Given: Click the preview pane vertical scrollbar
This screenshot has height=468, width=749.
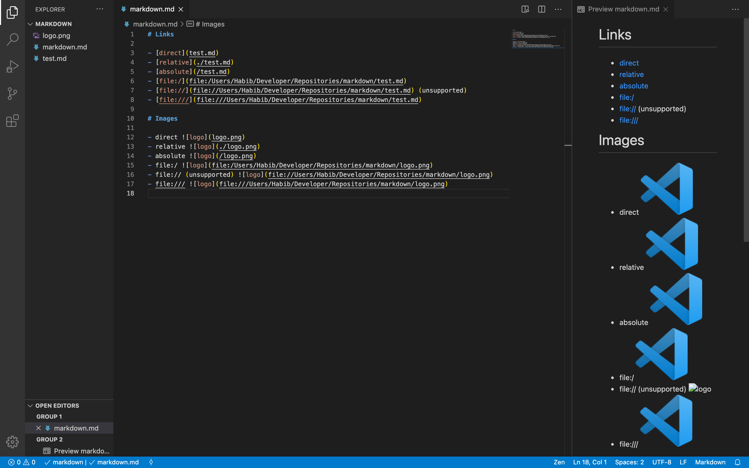Looking at the screenshot, I should 746,130.
